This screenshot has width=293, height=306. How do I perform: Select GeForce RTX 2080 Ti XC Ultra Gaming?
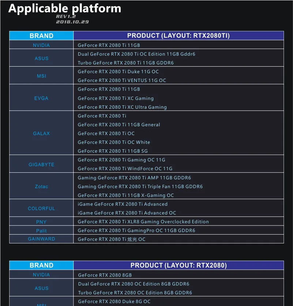122,107
